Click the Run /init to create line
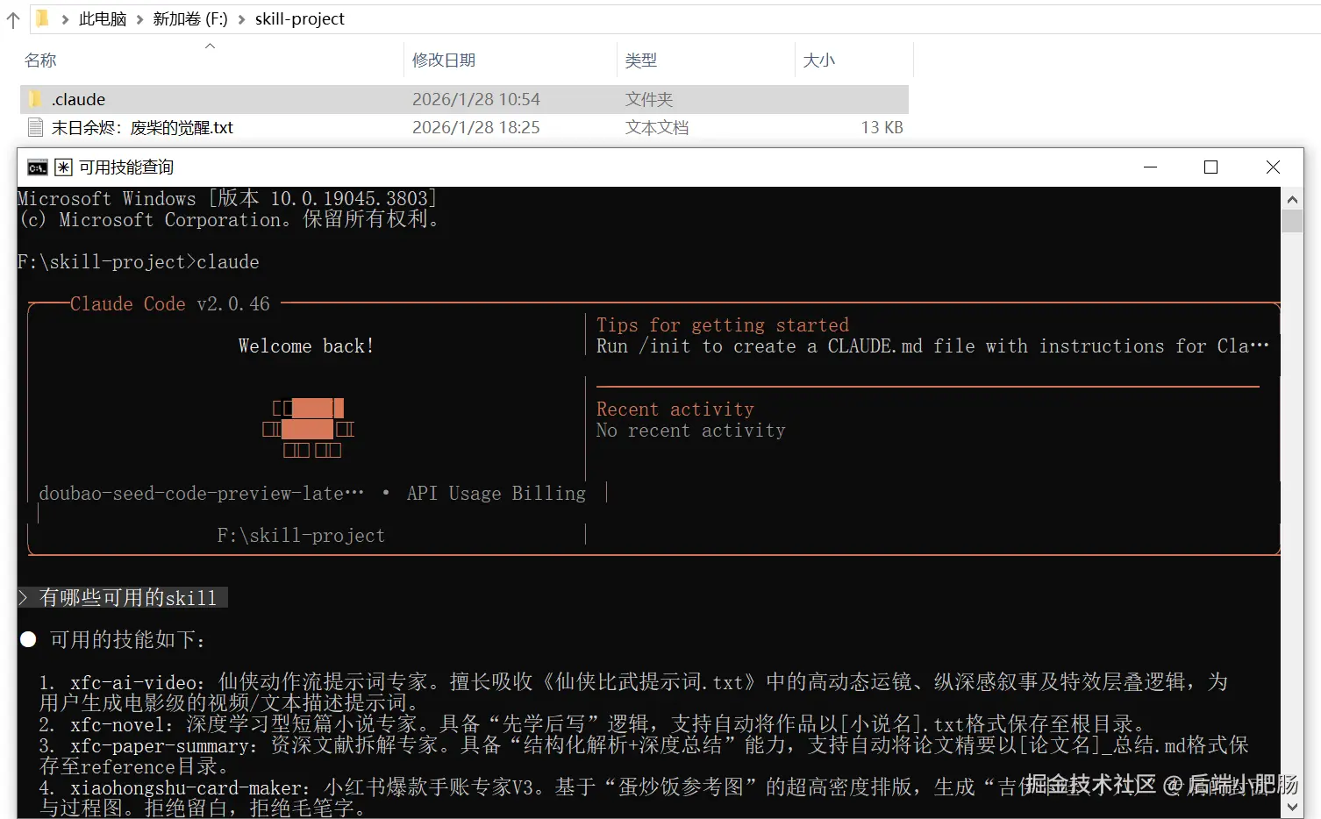Screen dimensions: 1321x819 pos(932,346)
